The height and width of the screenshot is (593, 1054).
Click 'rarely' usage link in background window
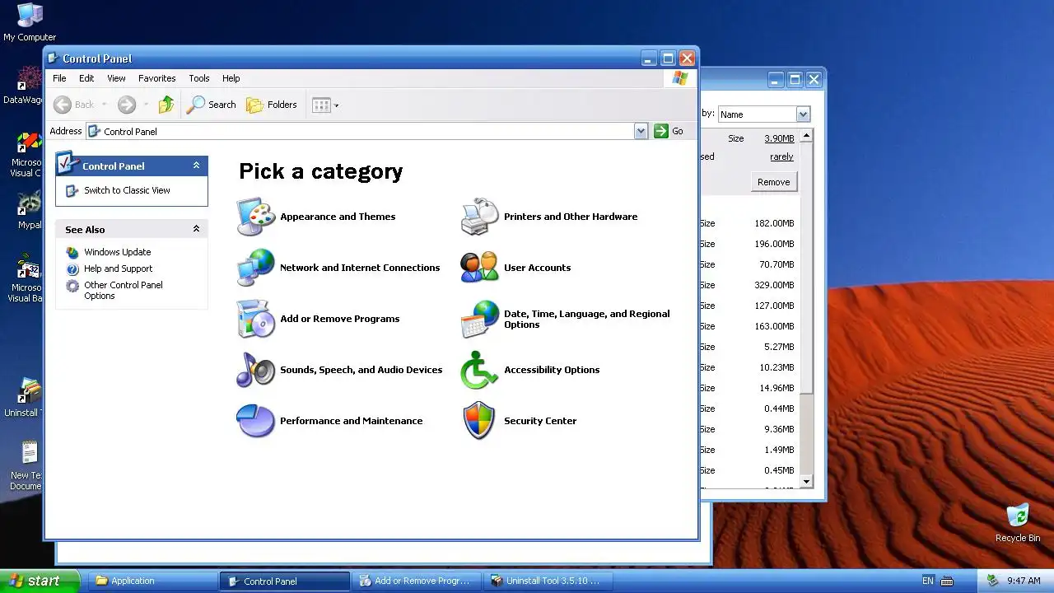coord(781,156)
